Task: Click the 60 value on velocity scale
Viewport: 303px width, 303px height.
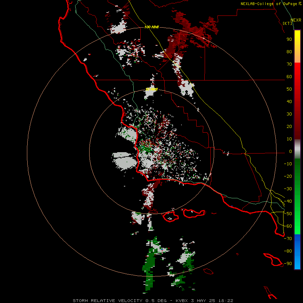Action: coord(289,77)
